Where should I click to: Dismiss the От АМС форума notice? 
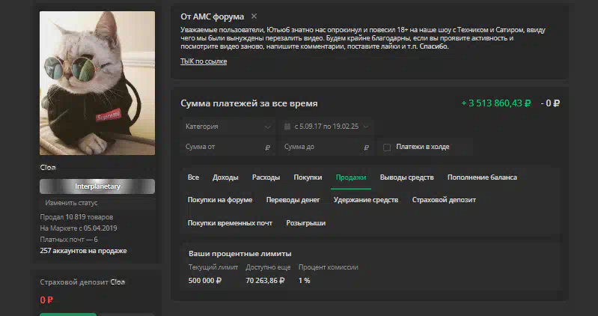(x=254, y=16)
